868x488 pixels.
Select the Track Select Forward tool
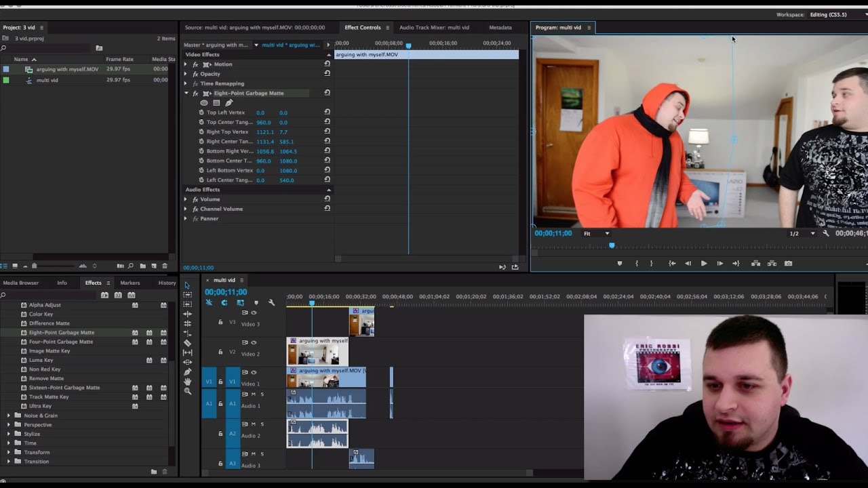(x=188, y=295)
